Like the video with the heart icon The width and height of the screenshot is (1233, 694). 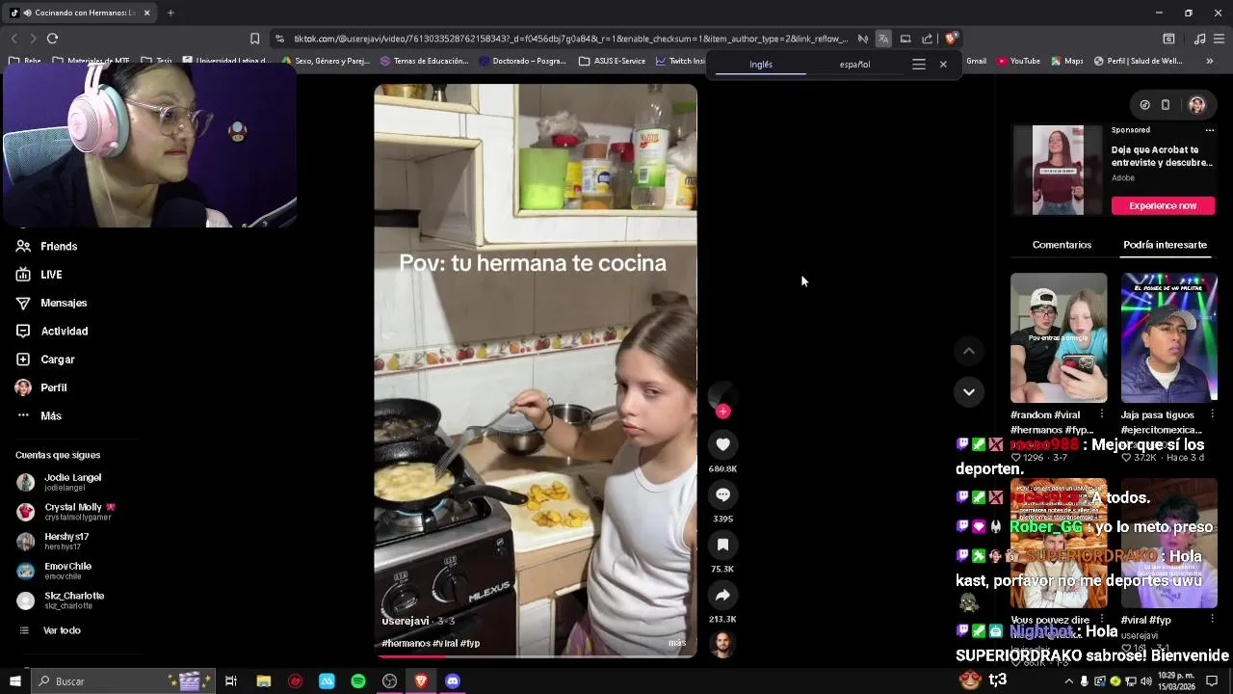722,444
